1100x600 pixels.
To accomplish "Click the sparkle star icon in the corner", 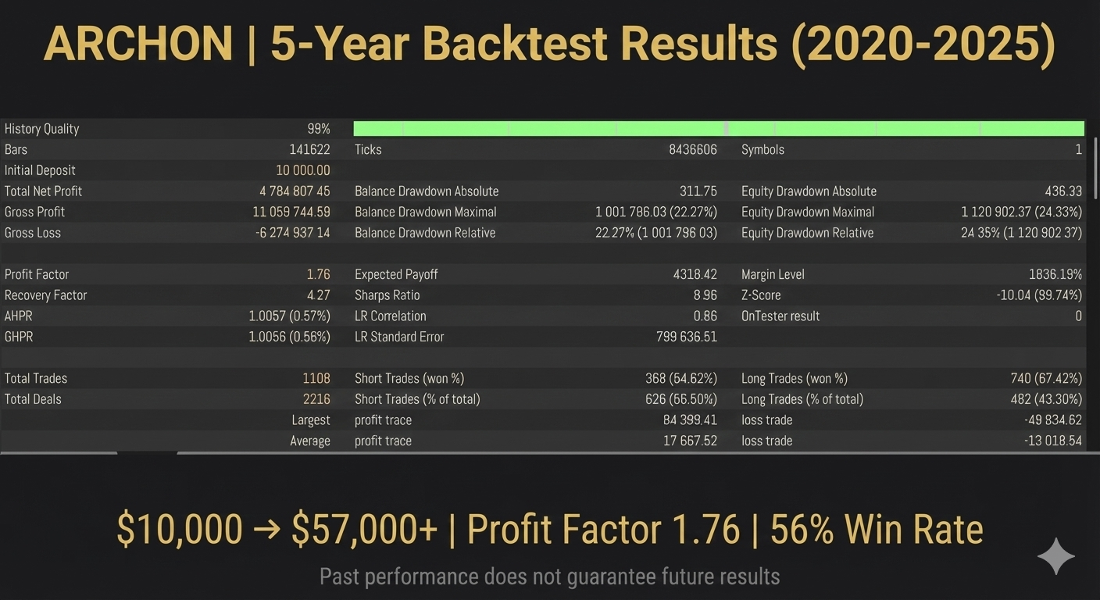I will tap(1055, 556).
